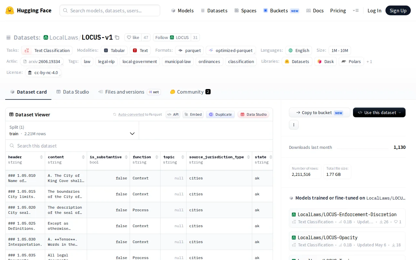Click the classification tag
This screenshot has width=416, height=260.
pos(241,61)
